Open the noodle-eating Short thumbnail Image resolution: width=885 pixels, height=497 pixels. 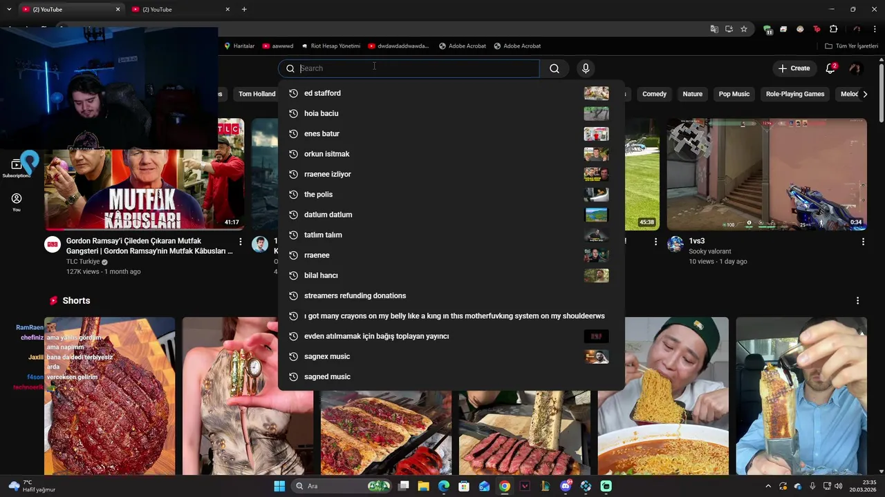663,396
